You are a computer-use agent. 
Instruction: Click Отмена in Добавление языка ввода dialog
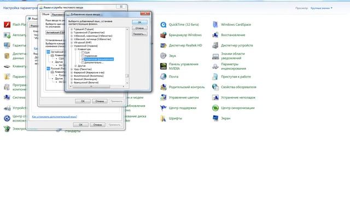[x=139, y=28]
